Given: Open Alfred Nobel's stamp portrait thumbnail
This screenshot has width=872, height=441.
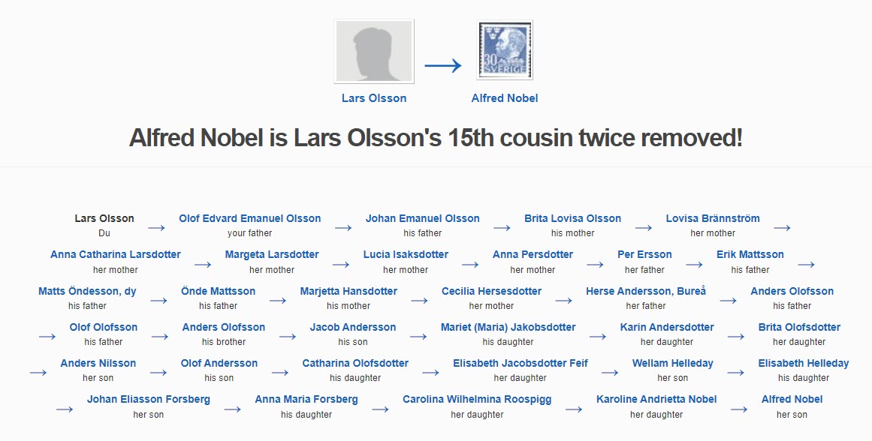Looking at the screenshot, I should coord(505,50).
